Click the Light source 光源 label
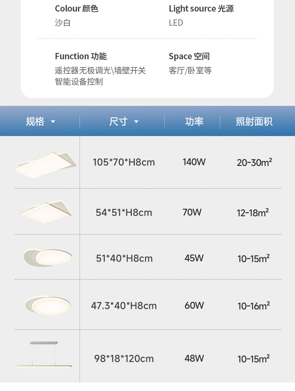Screen dimensions: 295x391 pos(201,9)
